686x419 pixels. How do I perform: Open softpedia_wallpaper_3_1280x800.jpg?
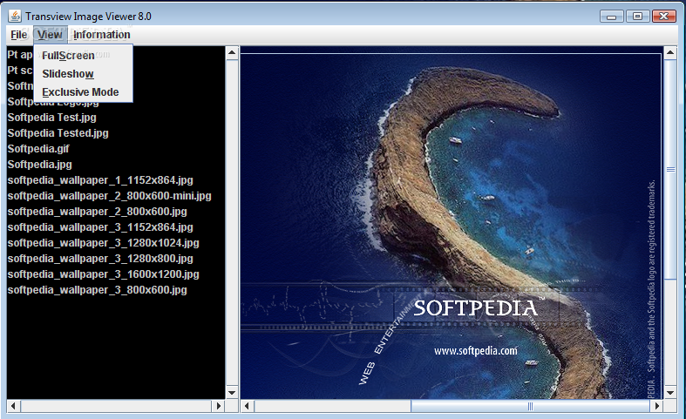[100, 259]
